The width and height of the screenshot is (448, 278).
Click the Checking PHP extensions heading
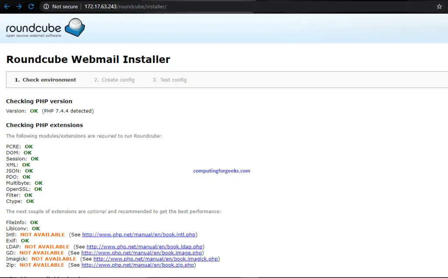click(x=45, y=125)
